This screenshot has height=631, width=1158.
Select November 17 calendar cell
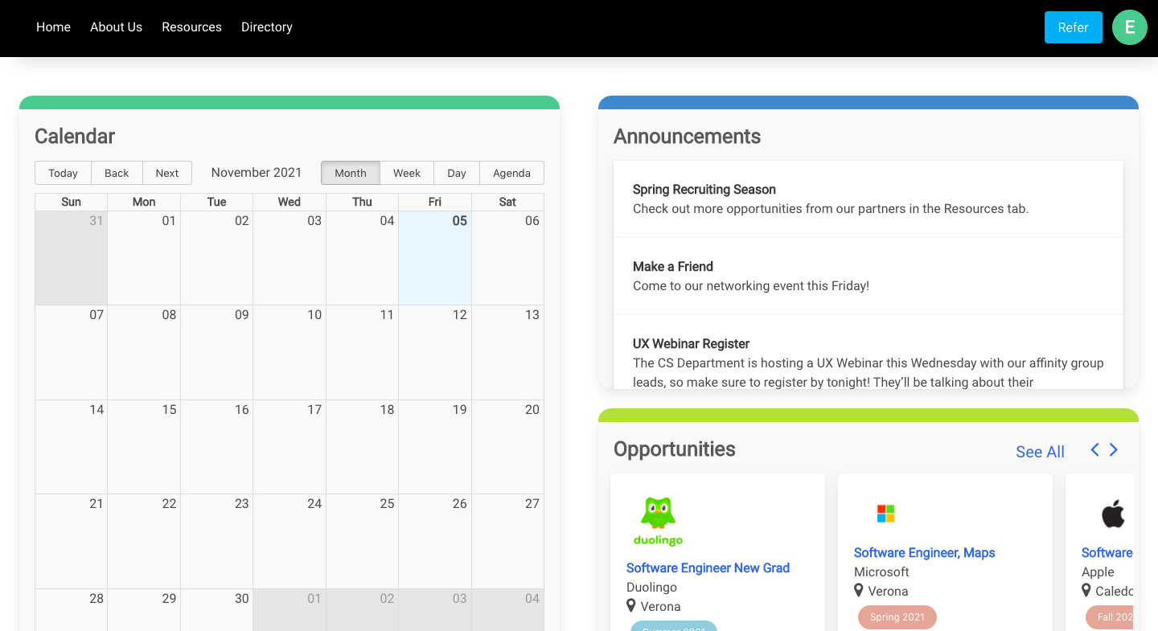coord(289,446)
